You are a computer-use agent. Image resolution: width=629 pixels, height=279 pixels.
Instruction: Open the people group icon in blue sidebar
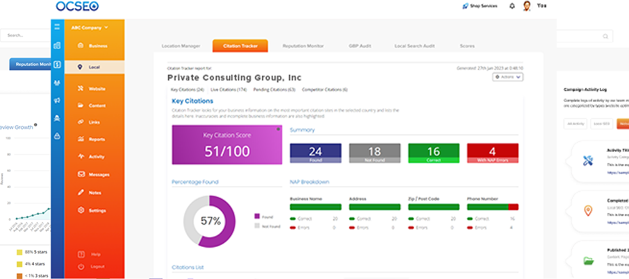[x=57, y=83]
